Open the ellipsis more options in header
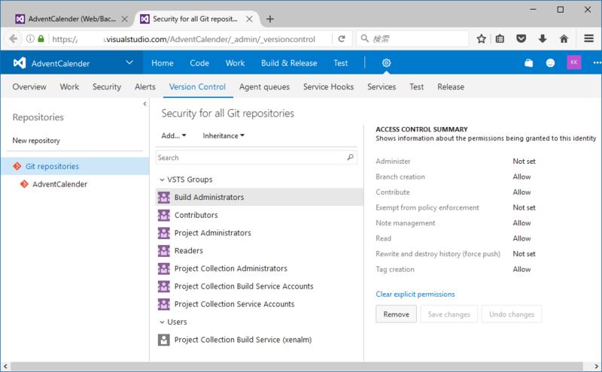This screenshot has height=372, width=602. (597, 63)
